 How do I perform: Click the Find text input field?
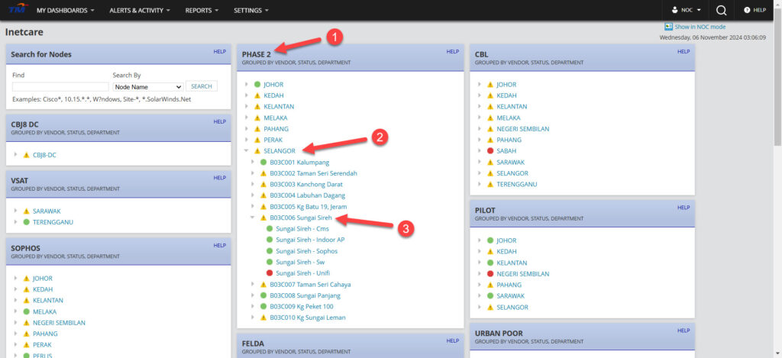60,87
